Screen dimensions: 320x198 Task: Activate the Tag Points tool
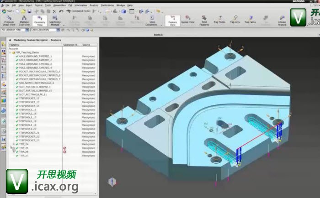219,21
